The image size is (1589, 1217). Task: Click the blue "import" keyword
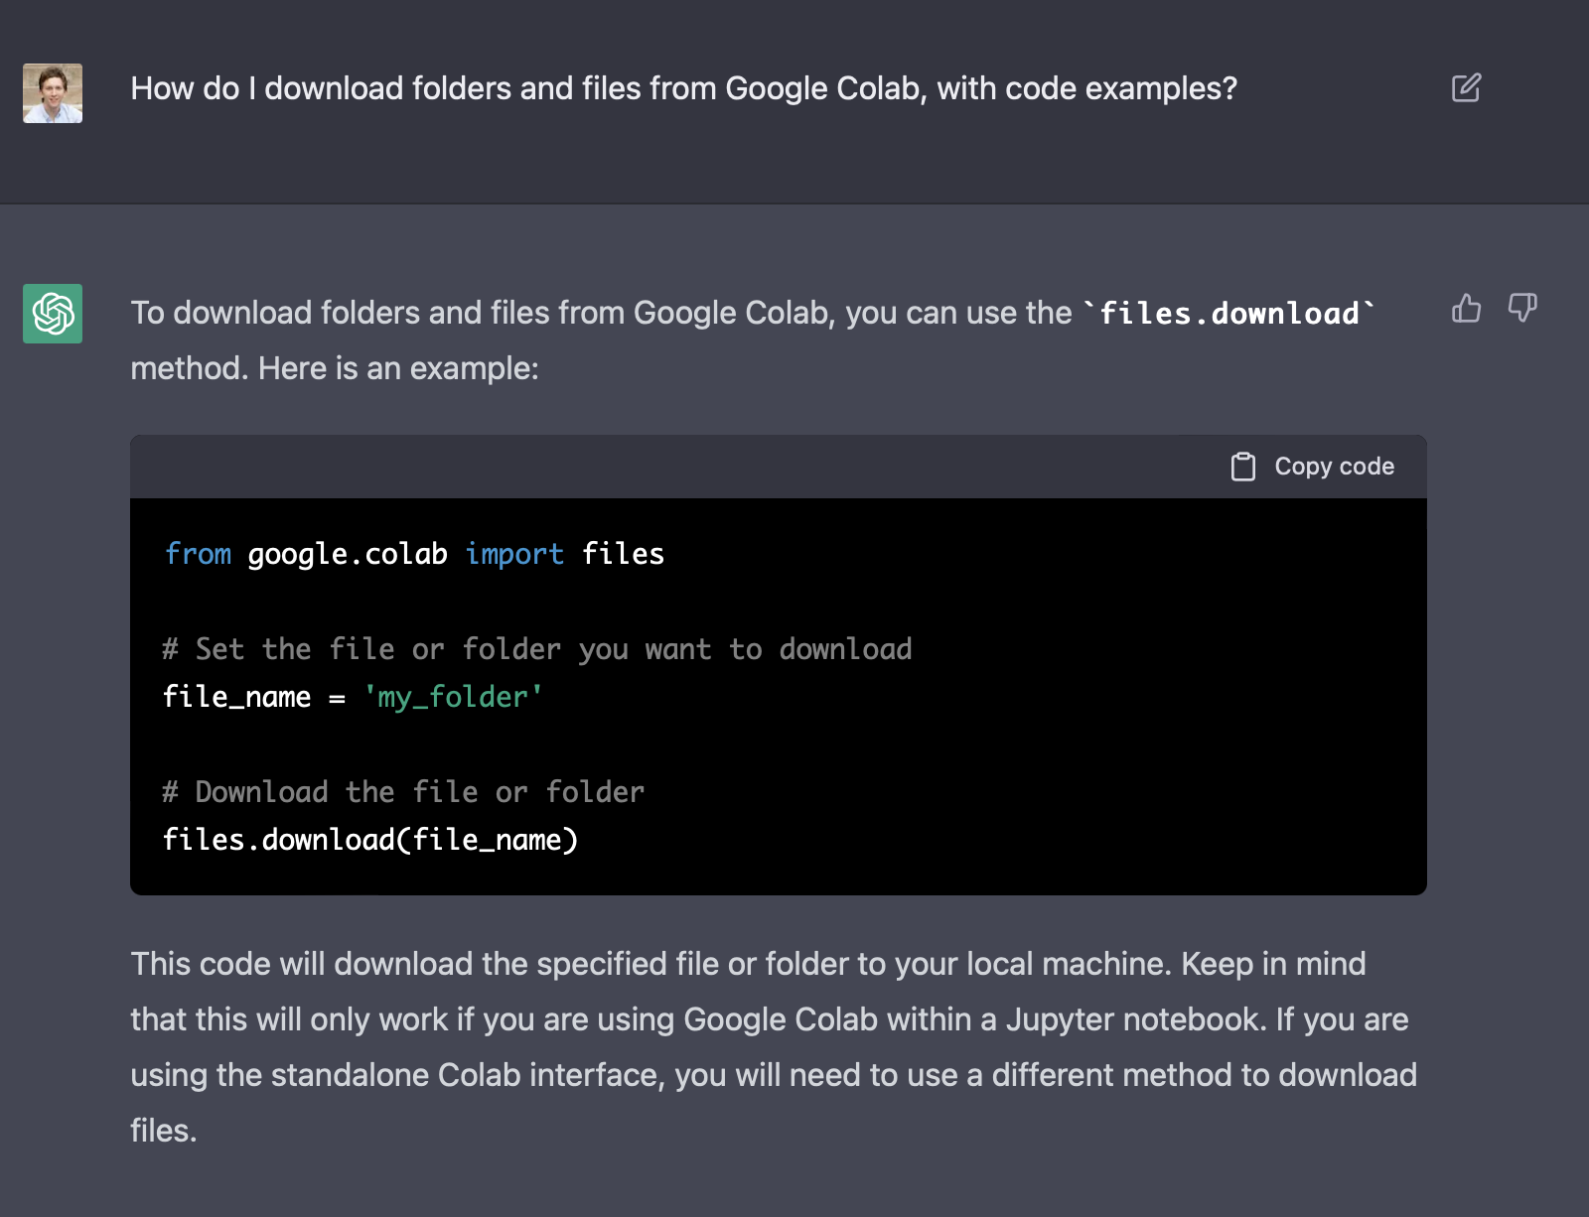click(513, 554)
